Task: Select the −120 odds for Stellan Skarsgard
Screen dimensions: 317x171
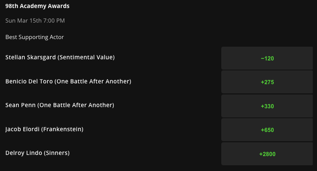Action: (x=267, y=58)
